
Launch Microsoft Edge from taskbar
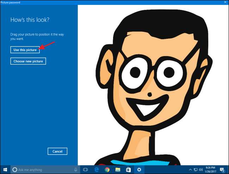coord(96,170)
